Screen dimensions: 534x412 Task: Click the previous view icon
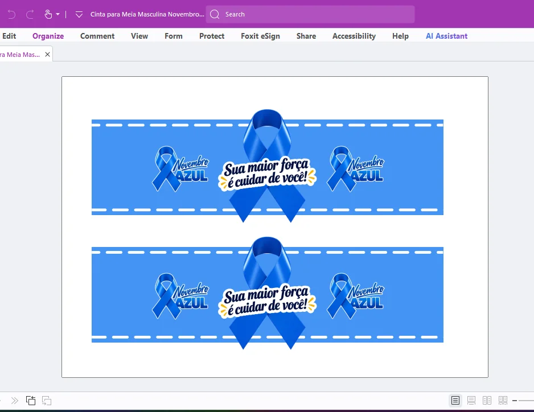point(31,401)
